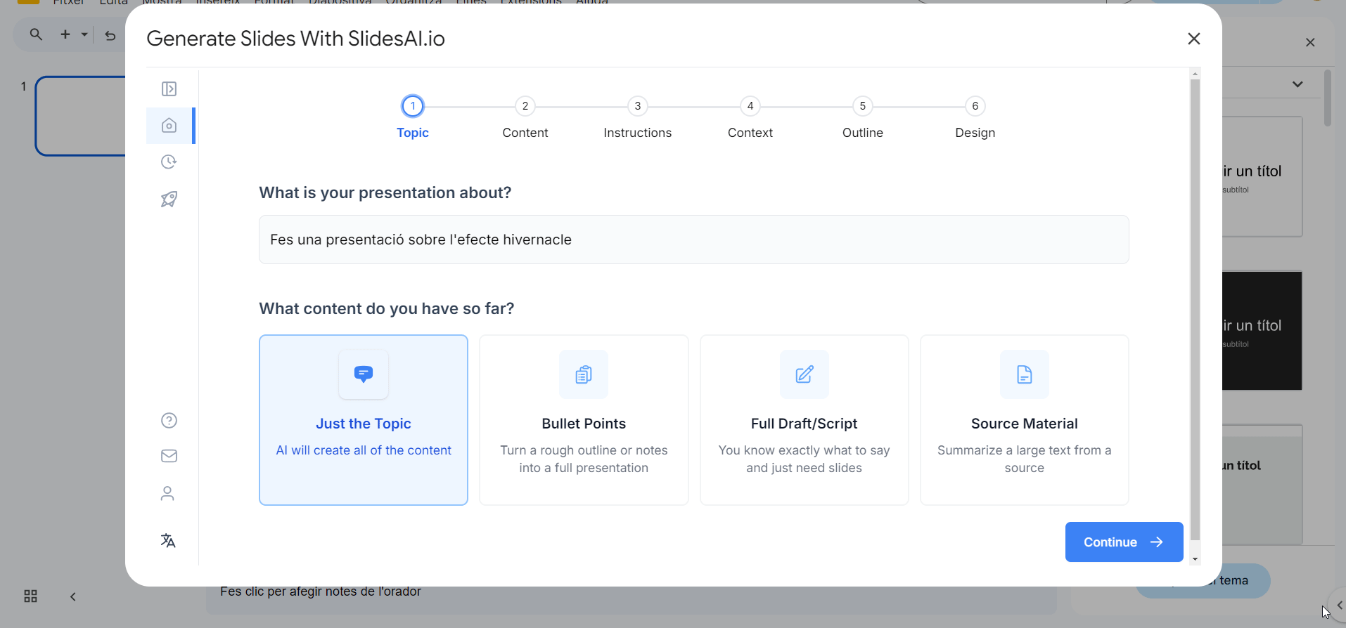Open the home icon in sidebar
Viewport: 1346px width, 628px height.
[169, 126]
